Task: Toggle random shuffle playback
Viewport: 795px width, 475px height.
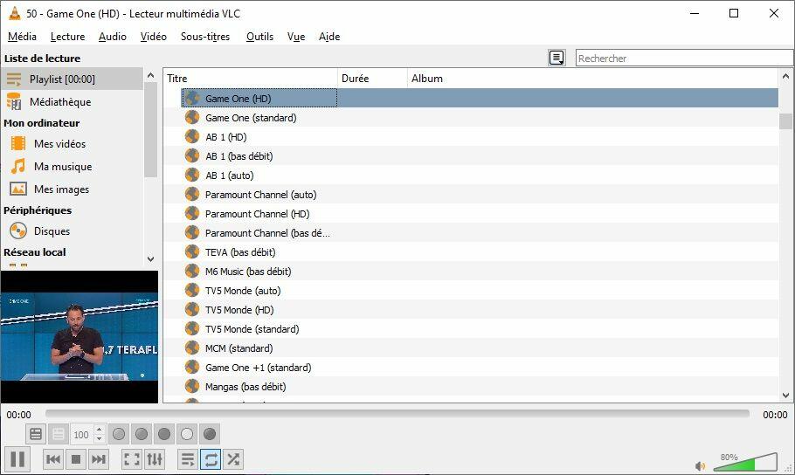Action: click(x=233, y=459)
